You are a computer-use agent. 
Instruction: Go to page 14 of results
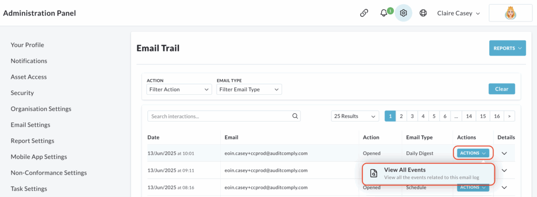(x=469, y=116)
